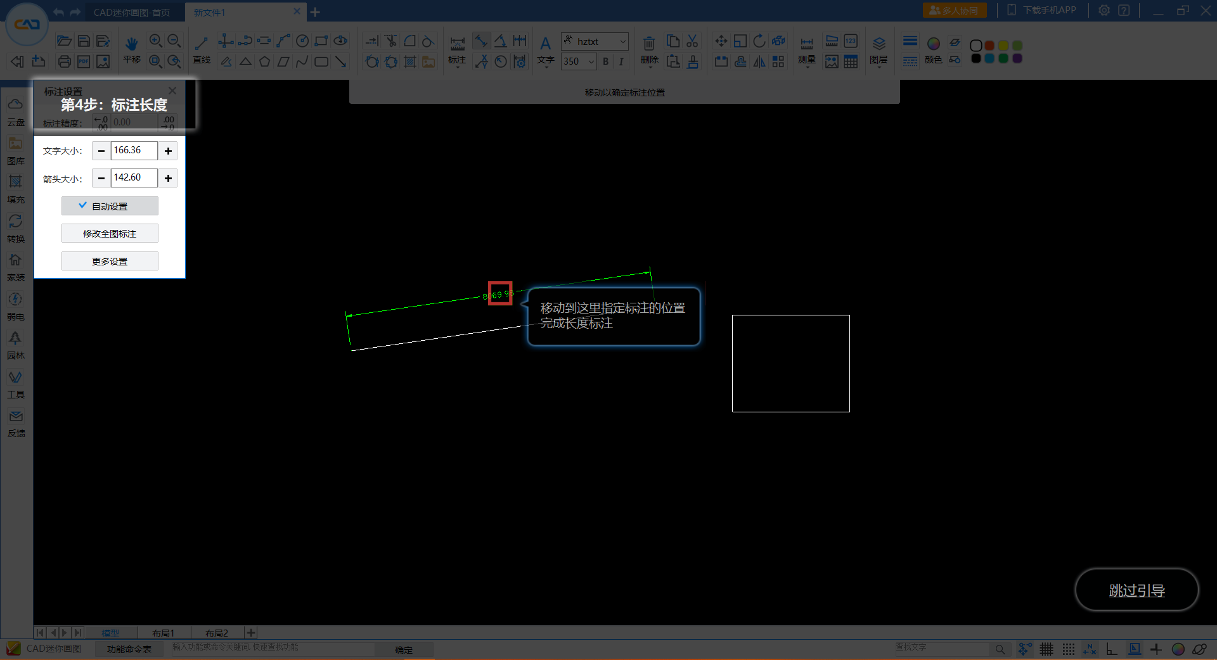Select the Move objects tool
Screen dimensions: 1217x660
click(721, 41)
